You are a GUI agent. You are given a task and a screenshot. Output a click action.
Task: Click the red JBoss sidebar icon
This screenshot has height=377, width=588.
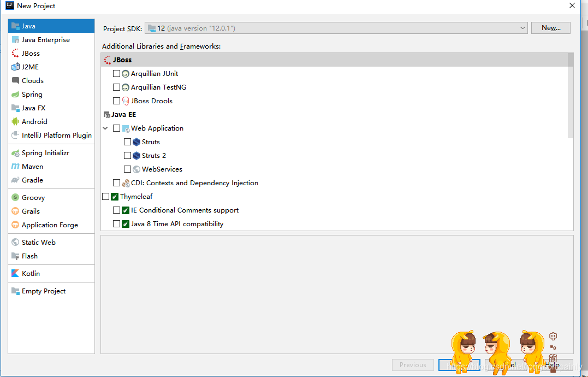15,53
